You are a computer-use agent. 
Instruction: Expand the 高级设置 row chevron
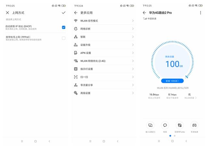pyautogui.click(x=133, y=93)
